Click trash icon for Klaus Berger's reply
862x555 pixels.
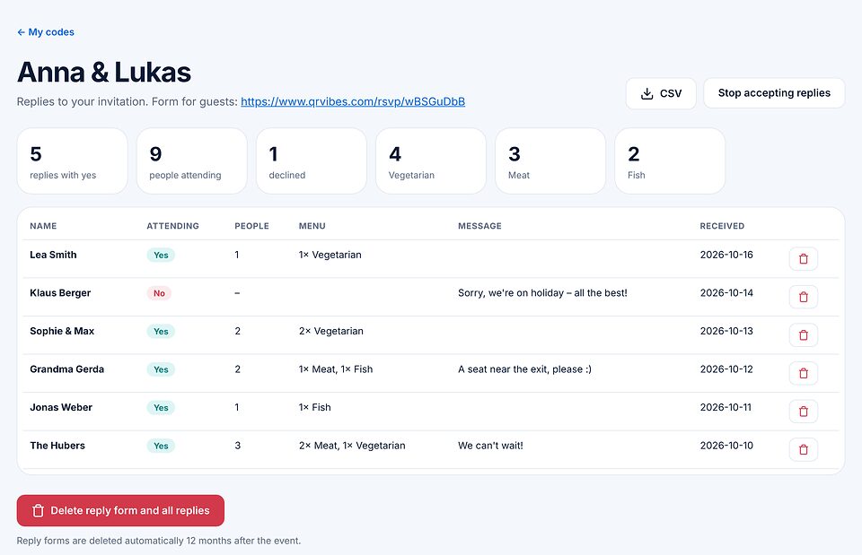(x=803, y=297)
